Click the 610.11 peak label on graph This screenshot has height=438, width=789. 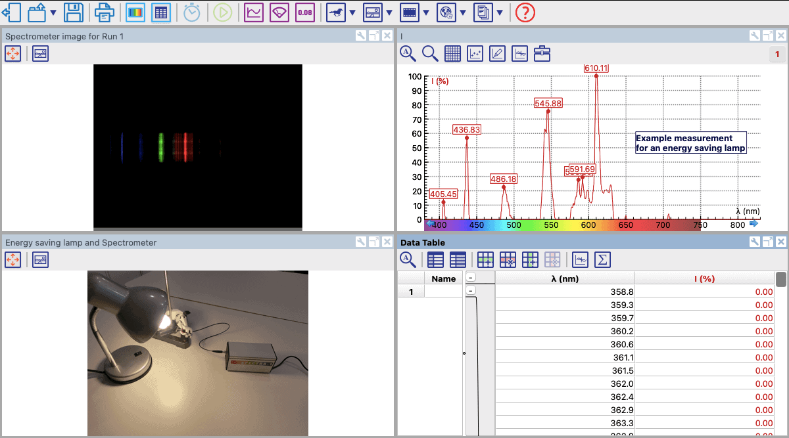tap(596, 68)
